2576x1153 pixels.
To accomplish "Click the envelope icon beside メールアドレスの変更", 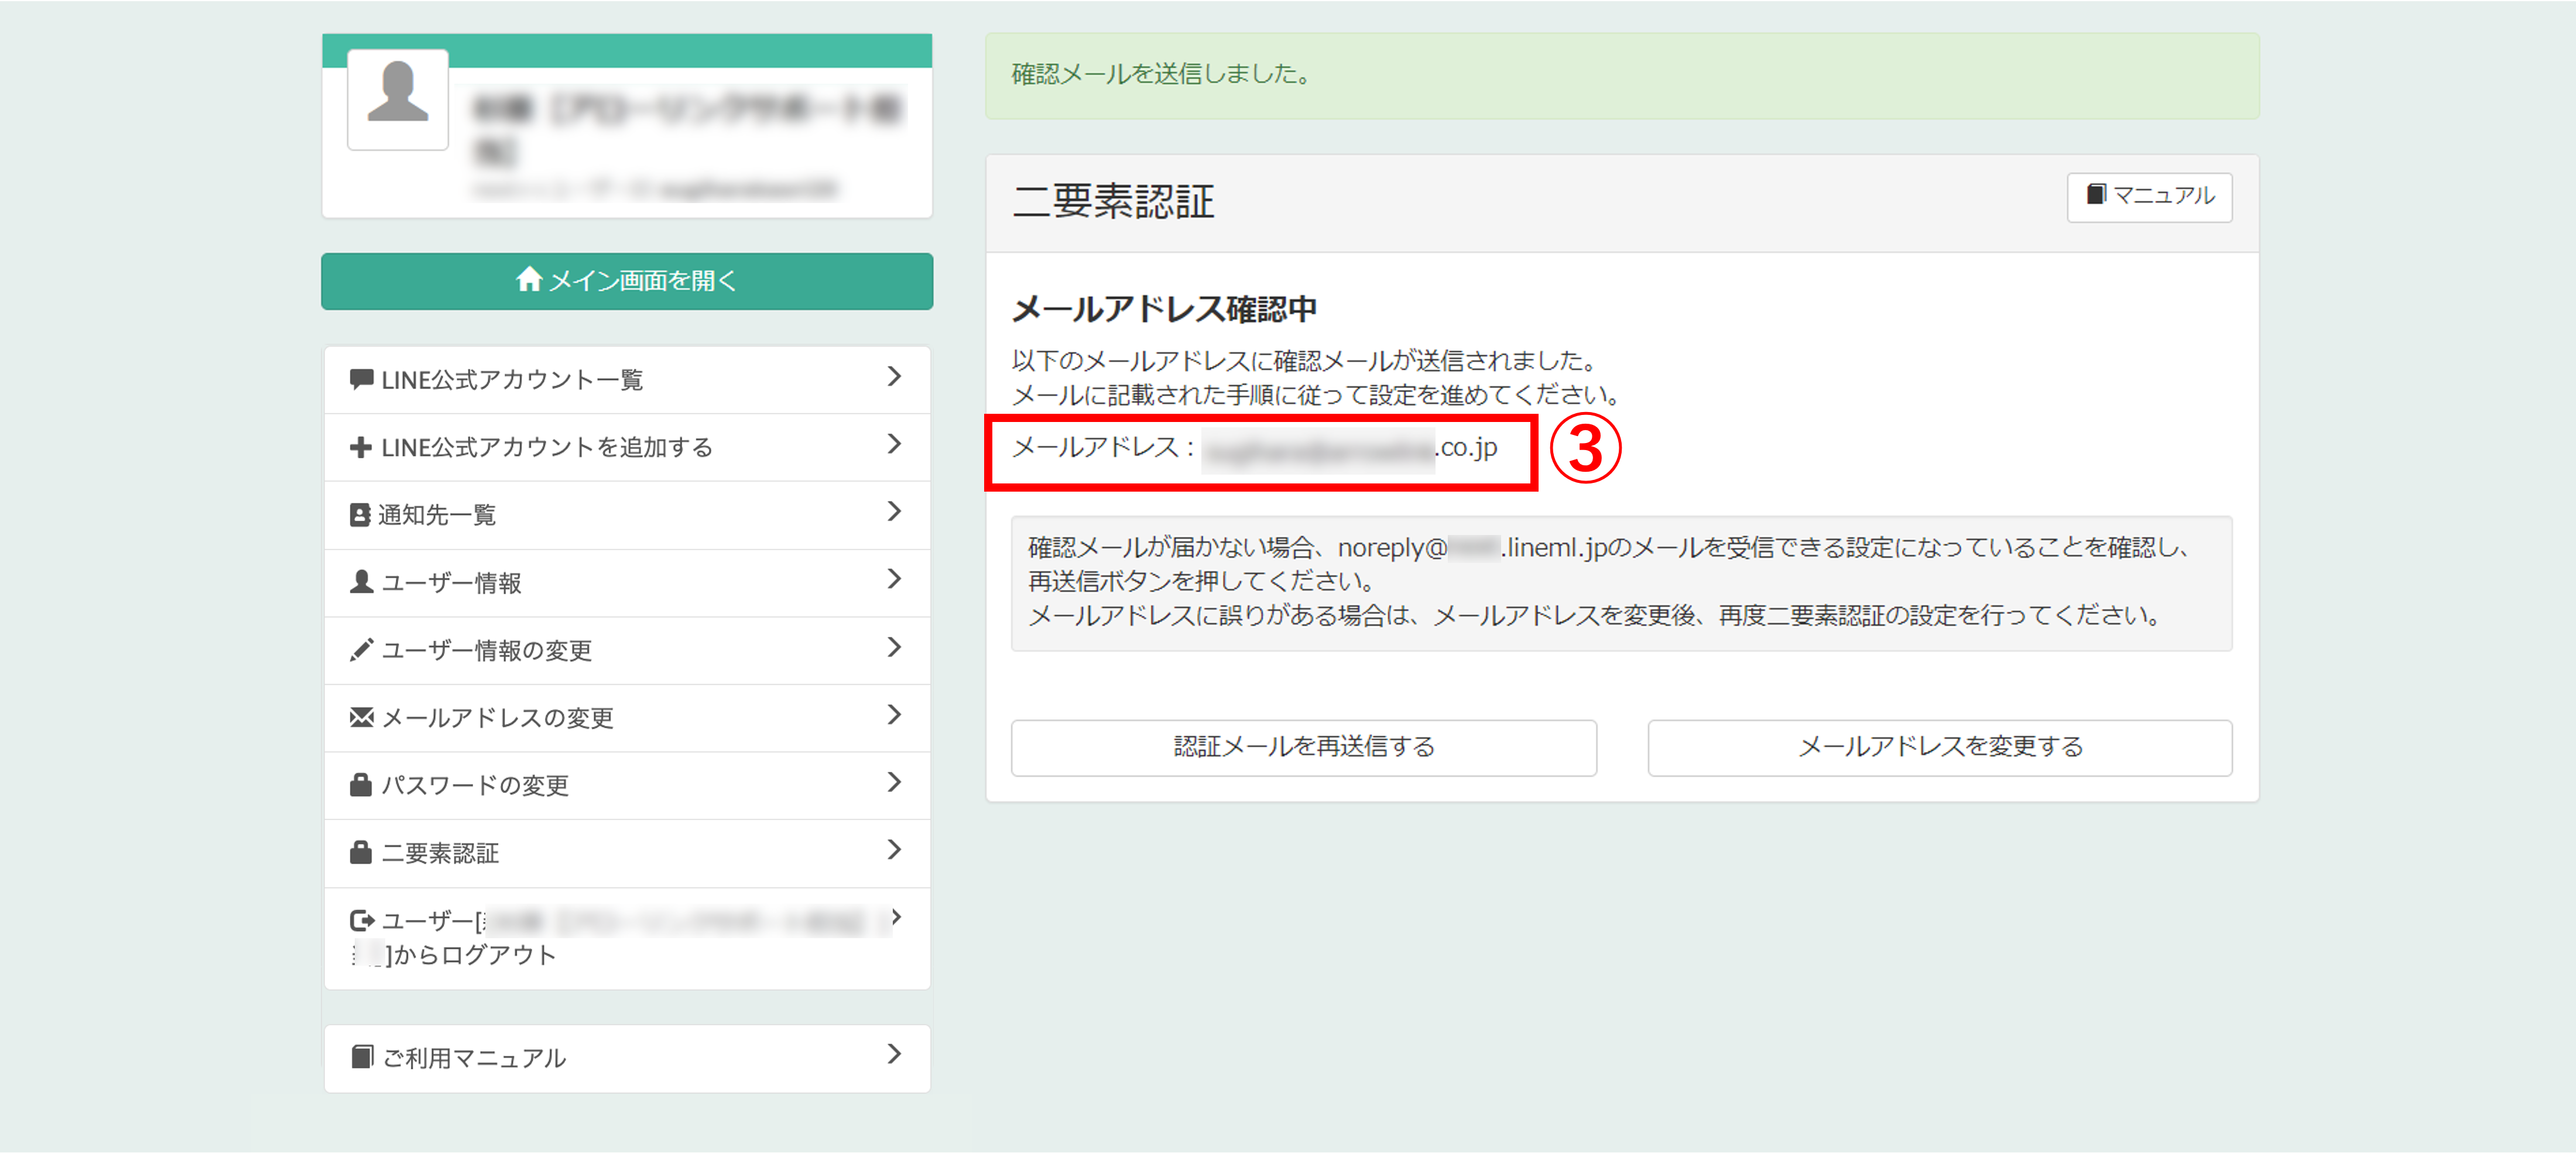I will point(361,717).
